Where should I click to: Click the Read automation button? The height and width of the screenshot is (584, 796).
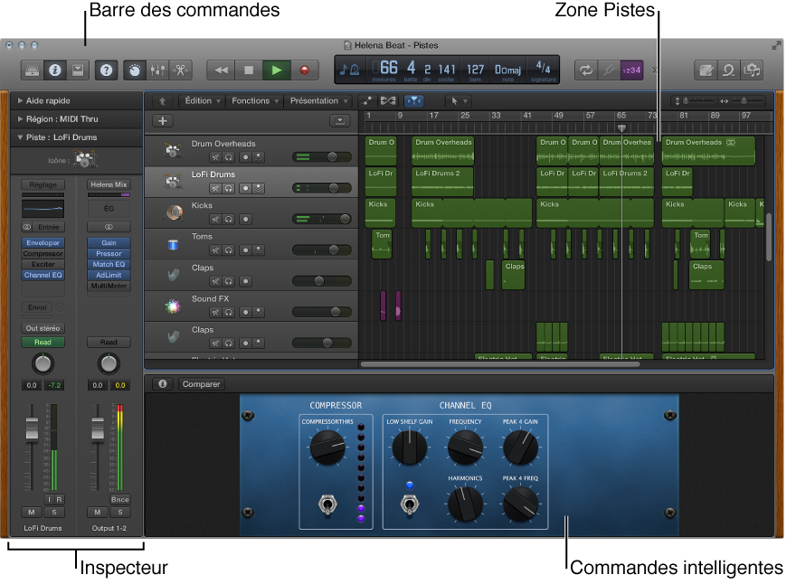(x=43, y=342)
